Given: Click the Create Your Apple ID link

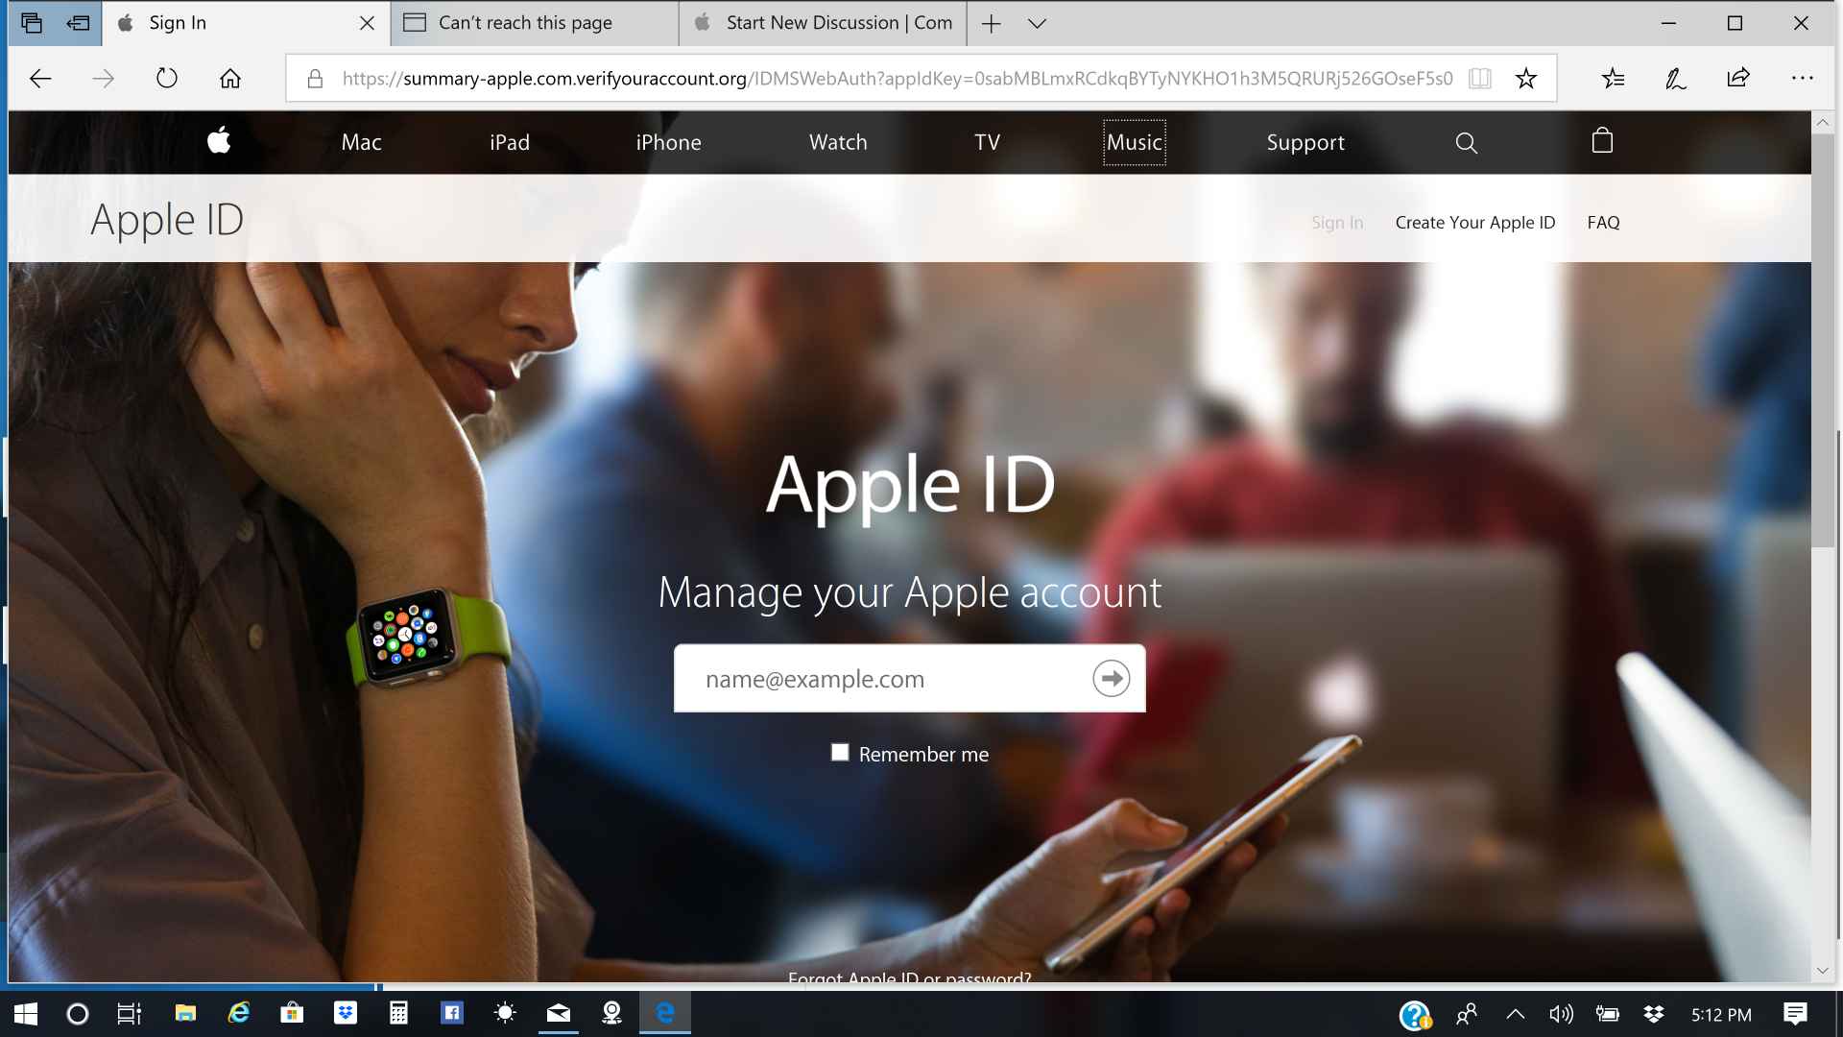Looking at the screenshot, I should (x=1476, y=223).
